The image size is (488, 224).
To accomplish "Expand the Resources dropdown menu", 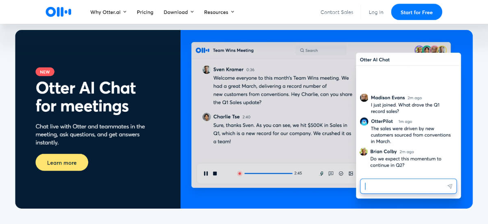I will coord(219,12).
